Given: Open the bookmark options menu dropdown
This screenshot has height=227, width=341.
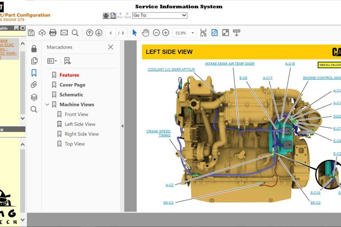Looking at the screenshot, I should click(x=52, y=61).
